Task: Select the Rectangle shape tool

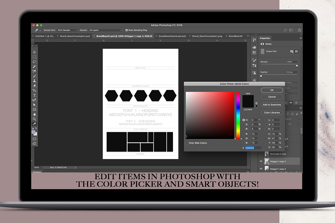Action: click(x=35, y=109)
